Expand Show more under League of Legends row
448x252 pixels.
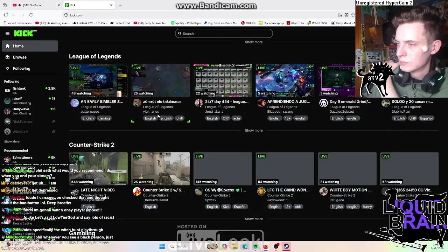[254, 131]
